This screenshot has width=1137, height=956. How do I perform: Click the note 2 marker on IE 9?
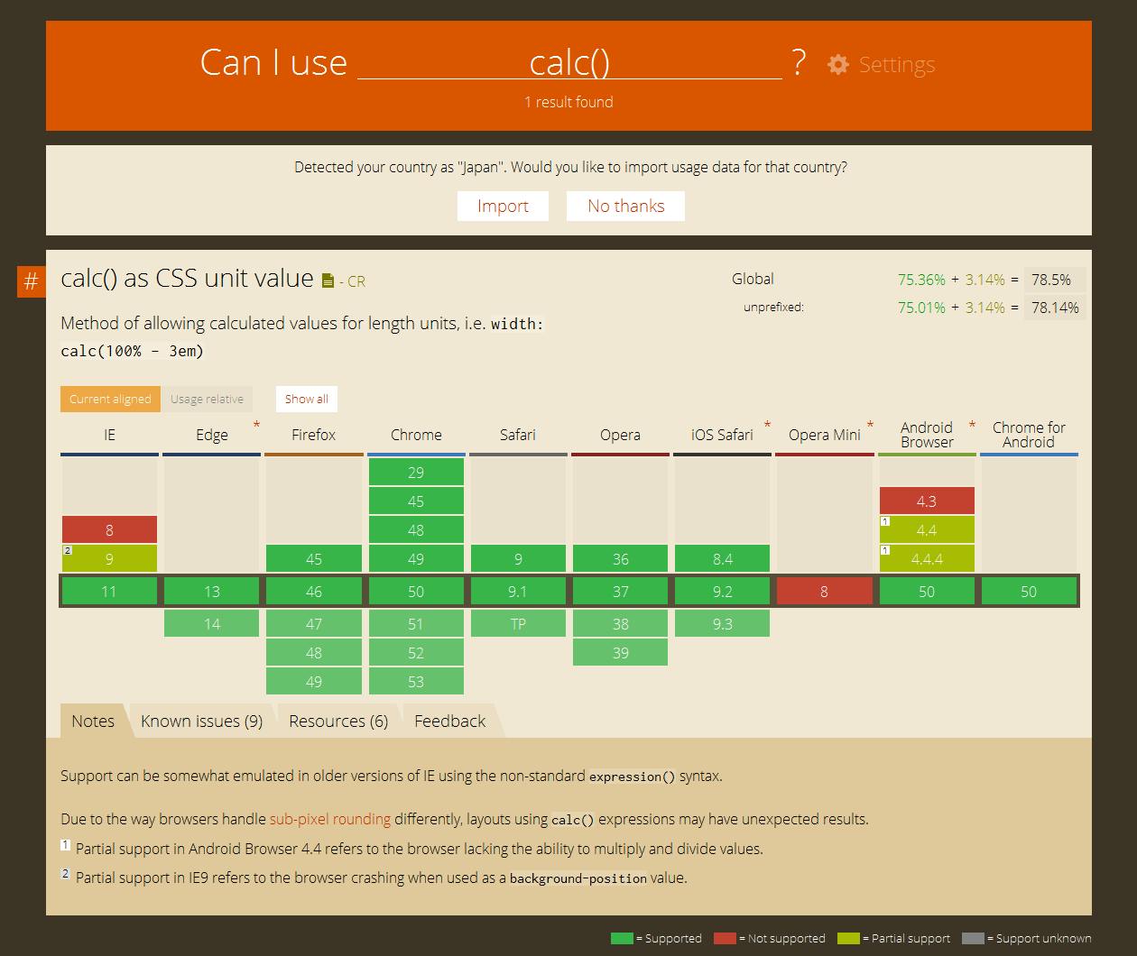click(x=67, y=551)
